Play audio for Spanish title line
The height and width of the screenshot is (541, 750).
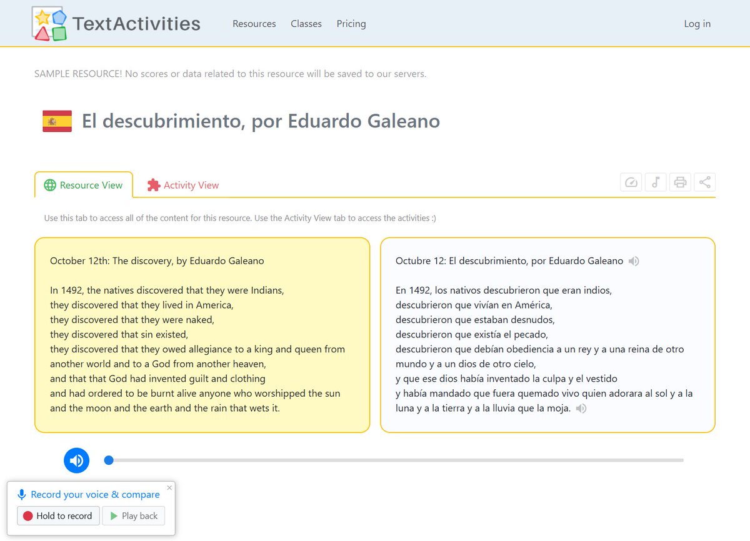point(634,261)
